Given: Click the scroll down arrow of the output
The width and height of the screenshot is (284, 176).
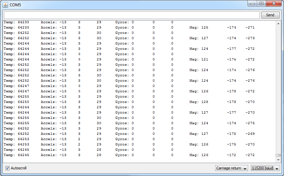Looking at the screenshot, I should click(278, 160).
